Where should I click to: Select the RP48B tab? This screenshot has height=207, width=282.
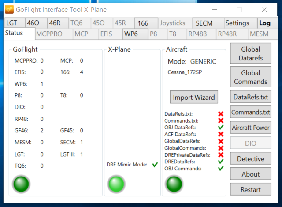202,34
